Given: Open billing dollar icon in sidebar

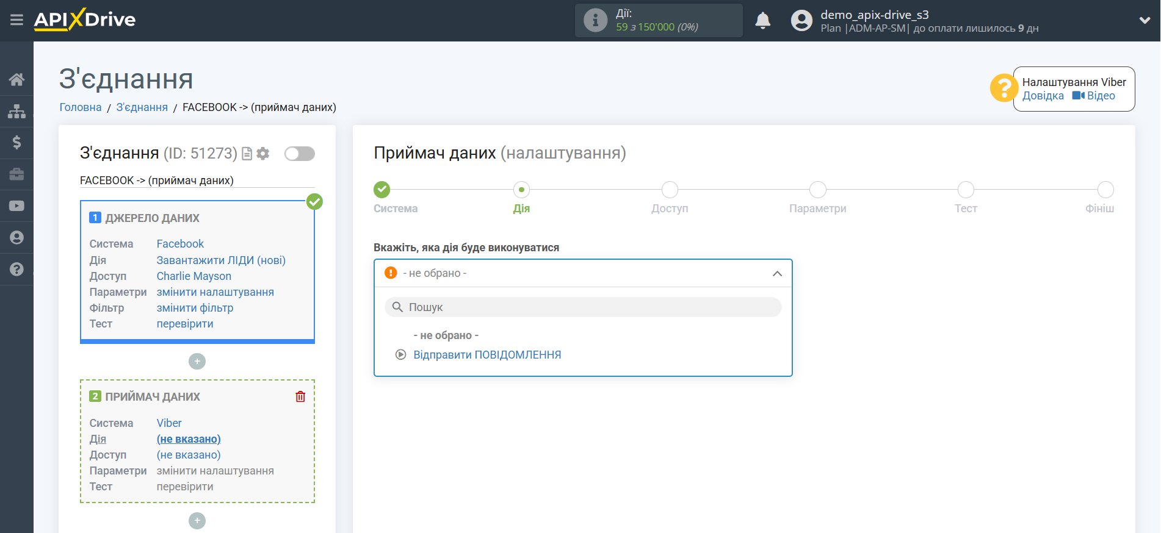Looking at the screenshot, I should coord(16,143).
